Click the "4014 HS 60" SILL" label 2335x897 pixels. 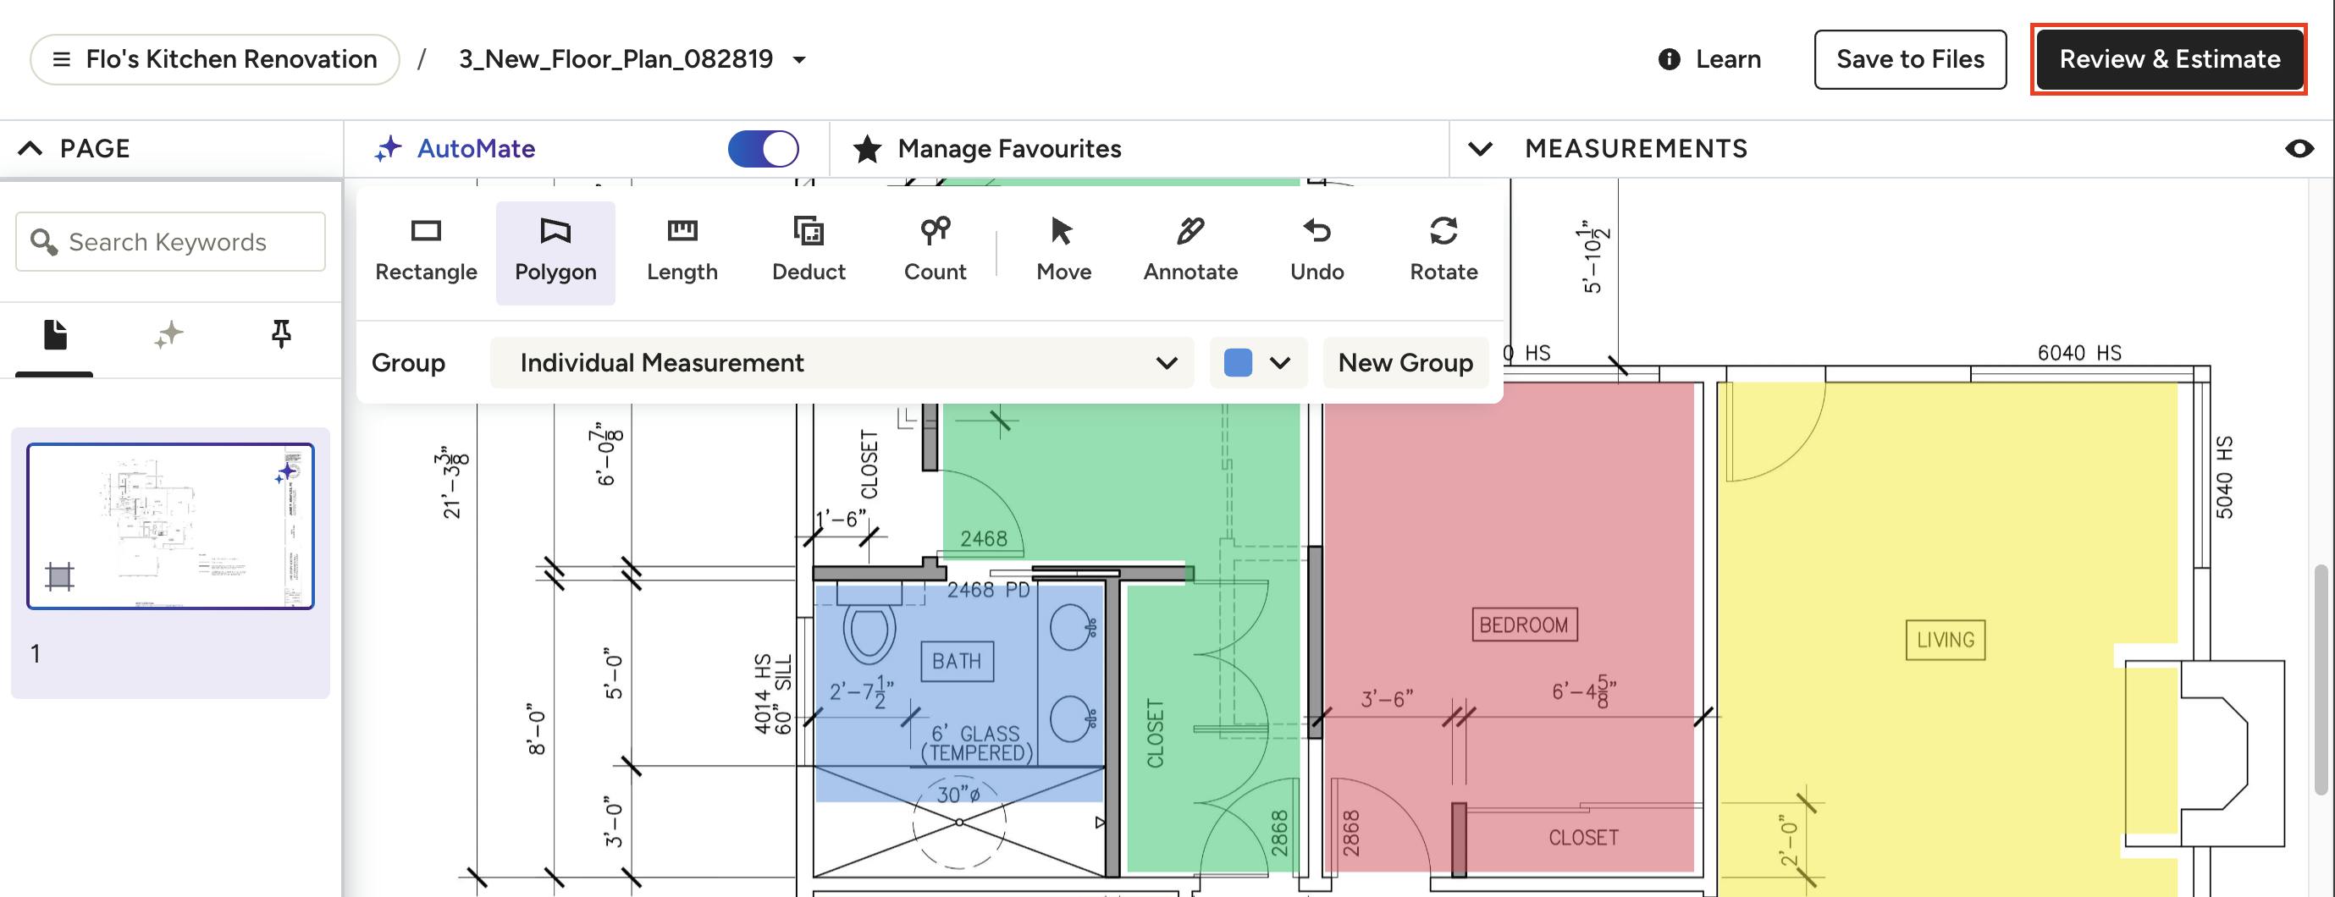[x=773, y=693]
